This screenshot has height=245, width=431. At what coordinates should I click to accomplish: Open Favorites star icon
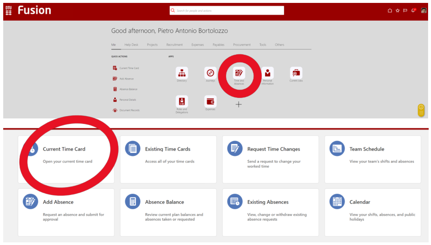(x=398, y=10)
